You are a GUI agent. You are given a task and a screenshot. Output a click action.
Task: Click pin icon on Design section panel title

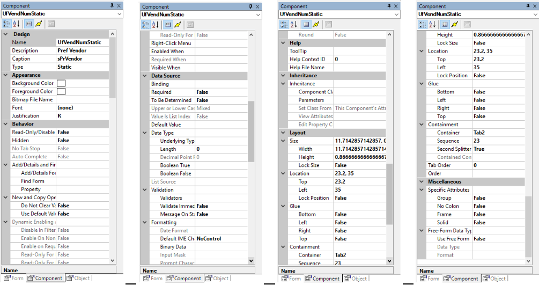click(x=112, y=5)
